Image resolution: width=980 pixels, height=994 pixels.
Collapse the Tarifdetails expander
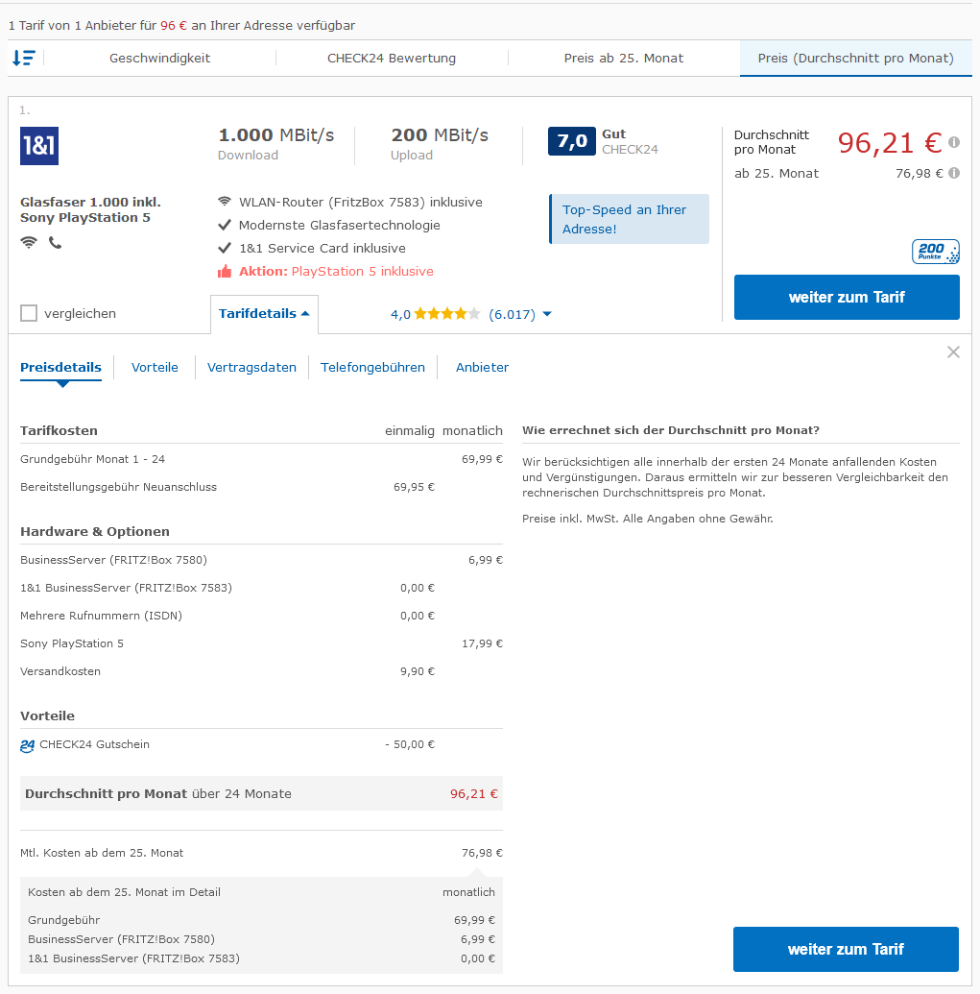click(x=264, y=314)
